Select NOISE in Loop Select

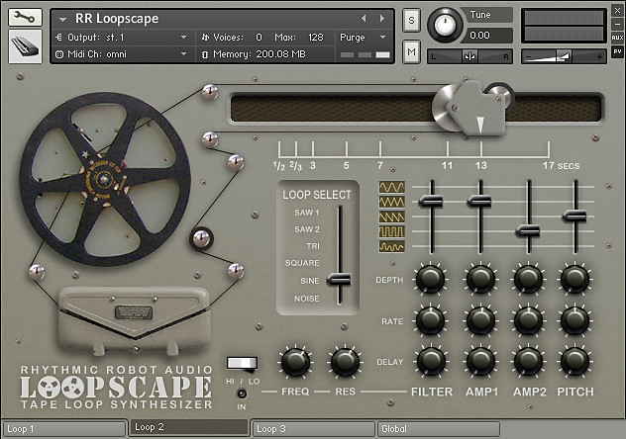point(307,299)
